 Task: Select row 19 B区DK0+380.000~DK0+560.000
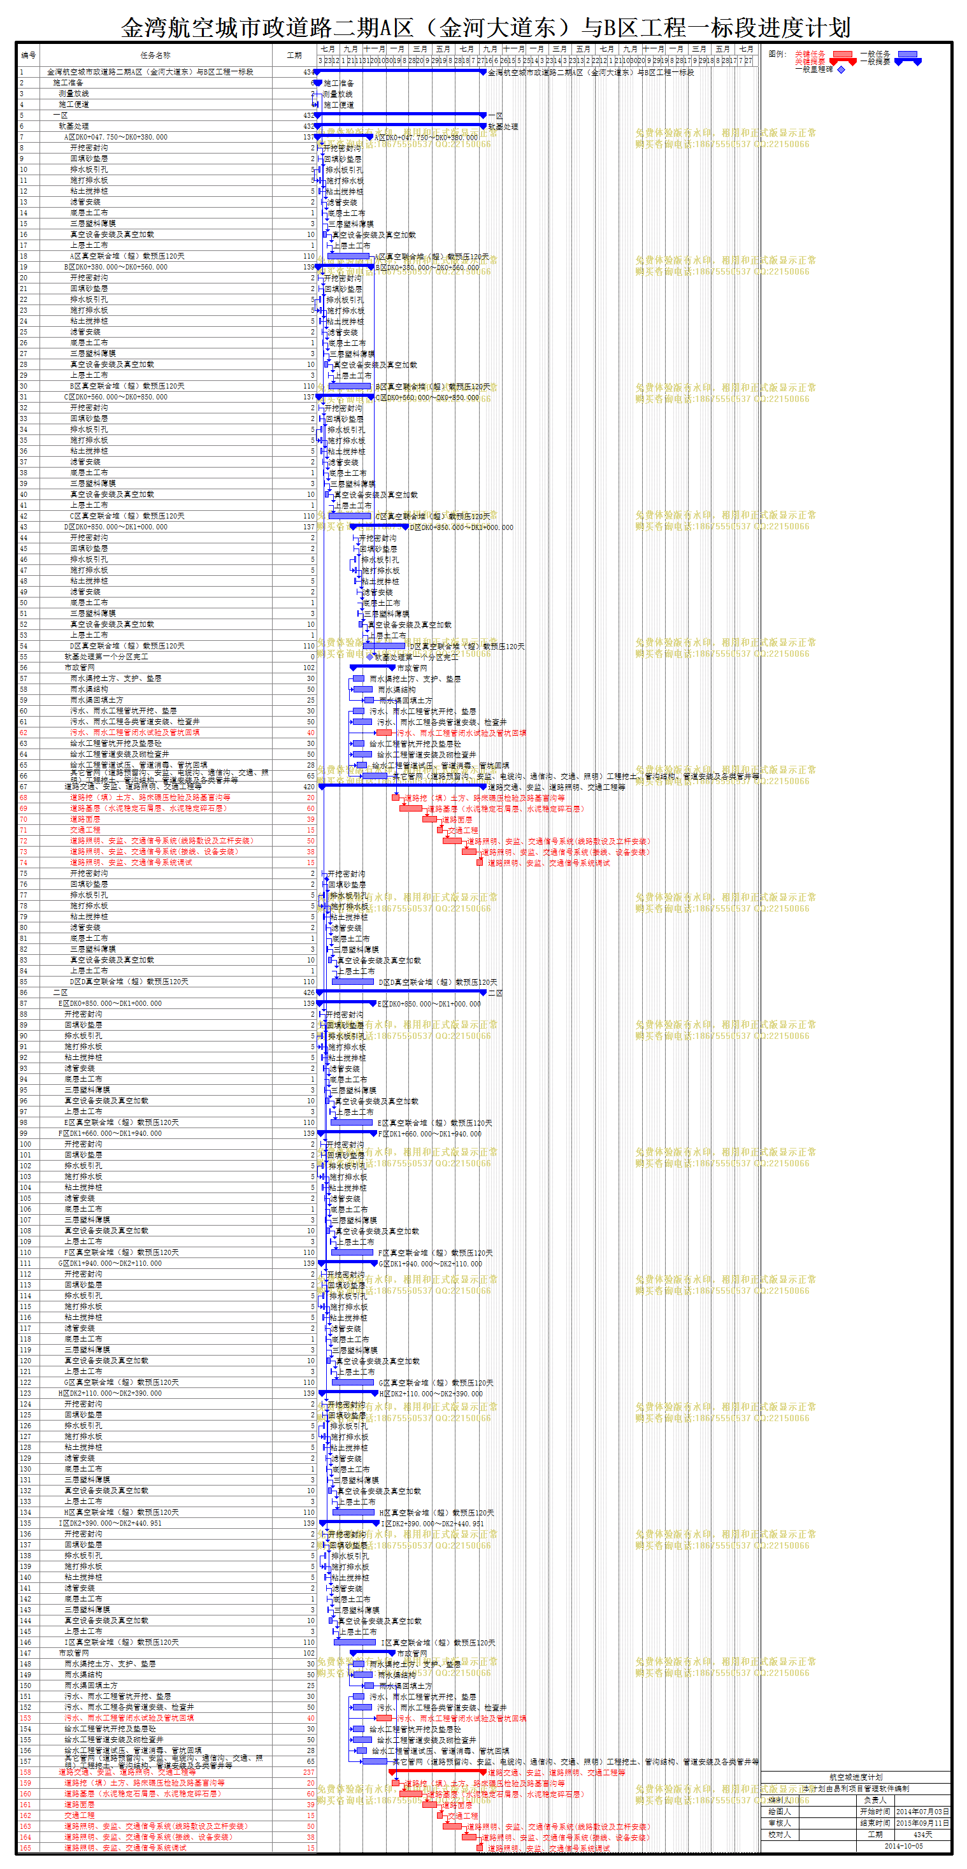(115, 267)
